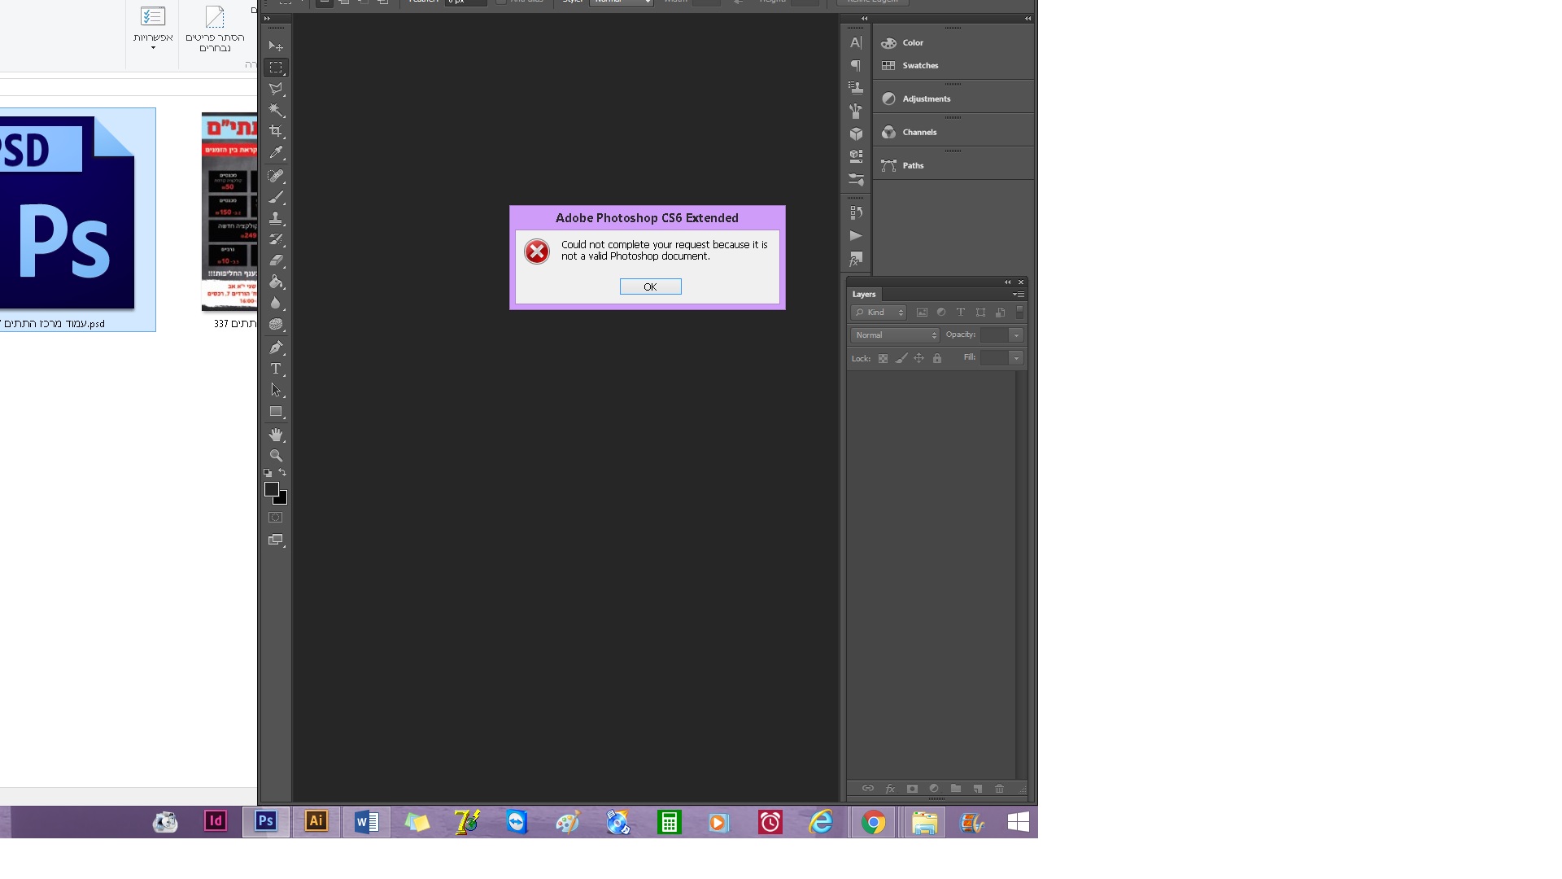Select the Hand tool
1562x879 pixels.
point(276,435)
